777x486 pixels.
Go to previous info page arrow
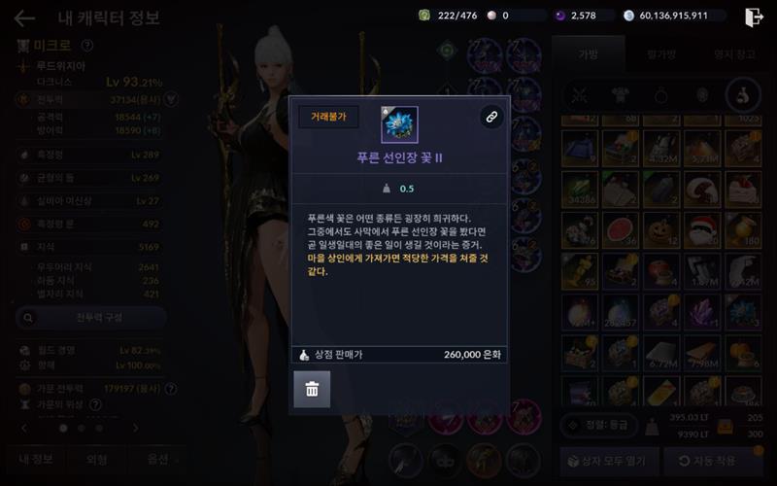(x=23, y=428)
